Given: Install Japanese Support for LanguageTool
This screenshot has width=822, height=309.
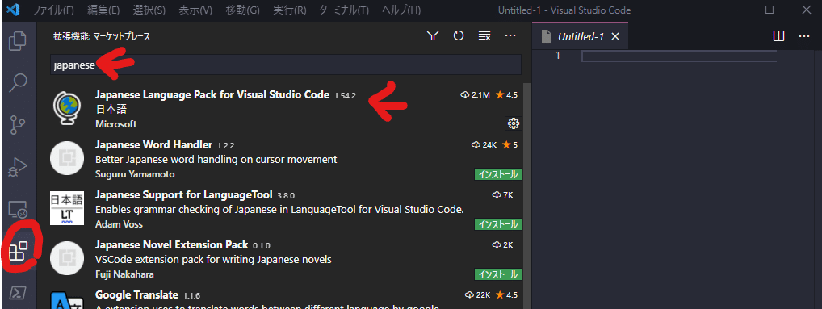Looking at the screenshot, I should tap(498, 224).
